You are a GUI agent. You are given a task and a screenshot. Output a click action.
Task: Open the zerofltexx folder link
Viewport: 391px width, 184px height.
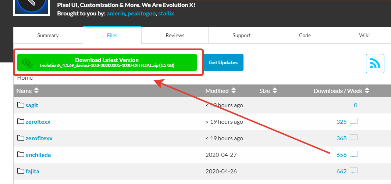point(39,138)
